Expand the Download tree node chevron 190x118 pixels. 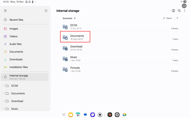[x=4, y=101]
